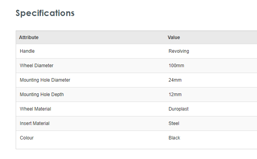Click the Duroplast material value
The height and width of the screenshot is (159, 257).
179,109
